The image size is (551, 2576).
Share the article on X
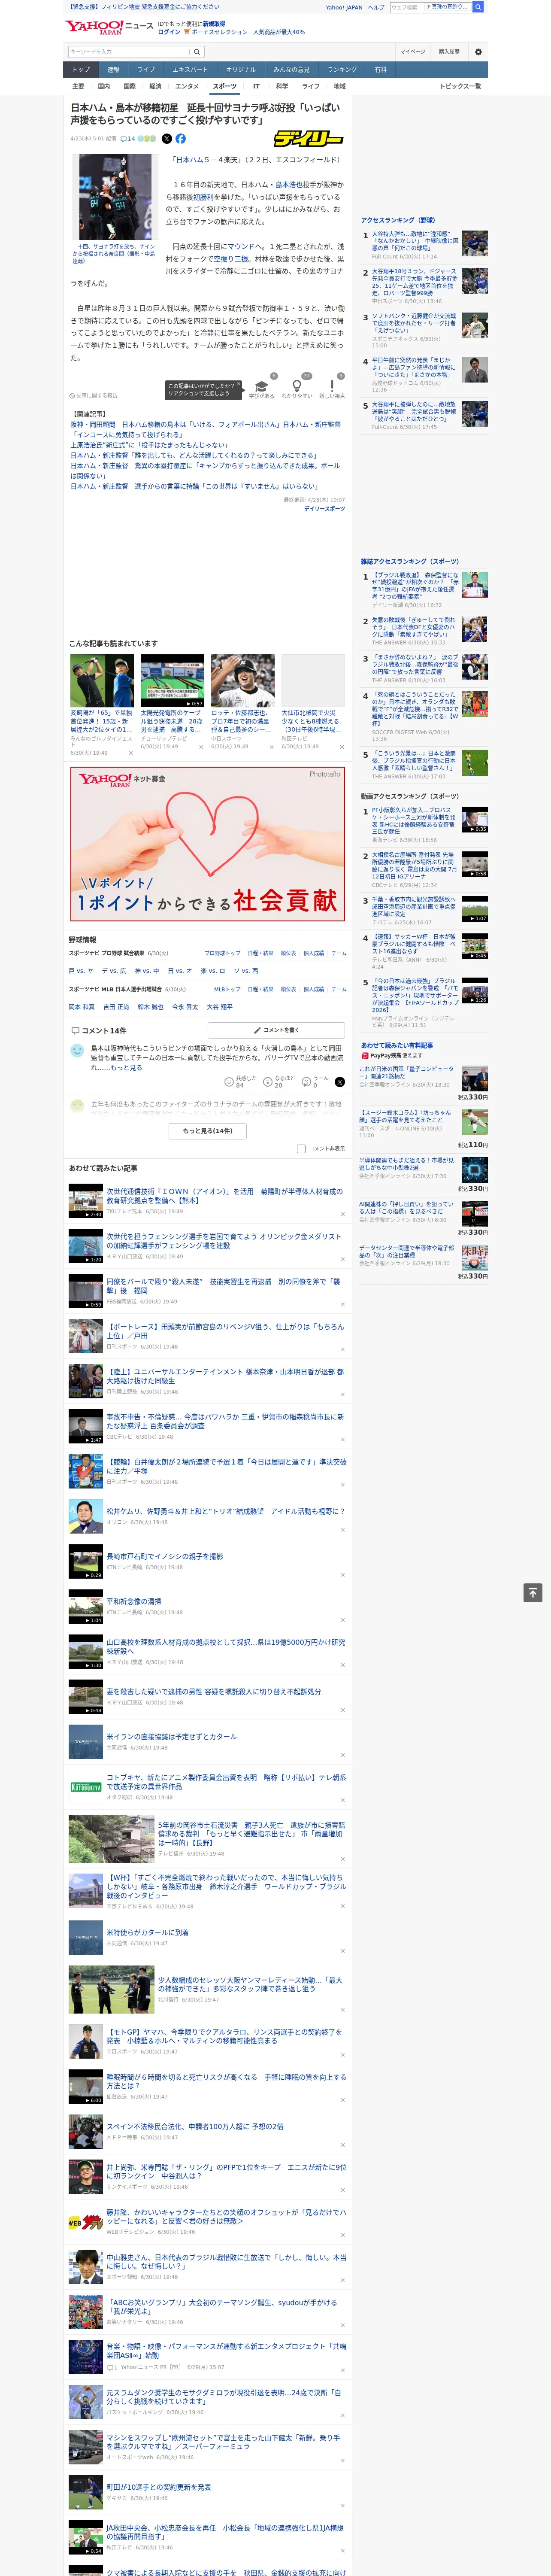coord(167,139)
